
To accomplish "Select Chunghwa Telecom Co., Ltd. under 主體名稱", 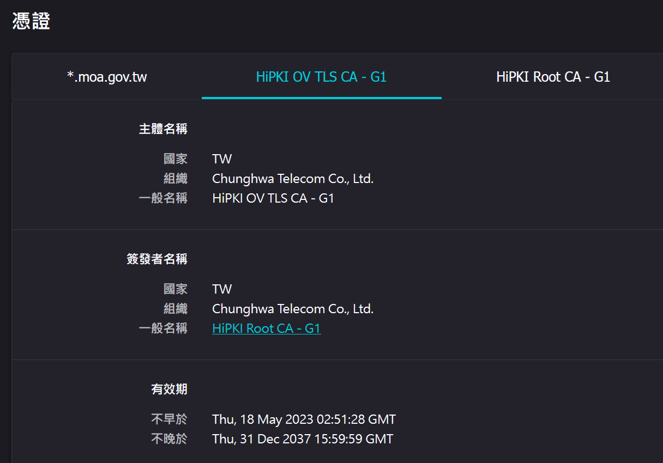I will 293,179.
